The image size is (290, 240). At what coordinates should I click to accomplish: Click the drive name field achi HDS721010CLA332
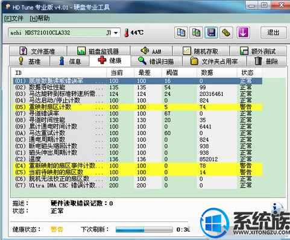coord(65,33)
